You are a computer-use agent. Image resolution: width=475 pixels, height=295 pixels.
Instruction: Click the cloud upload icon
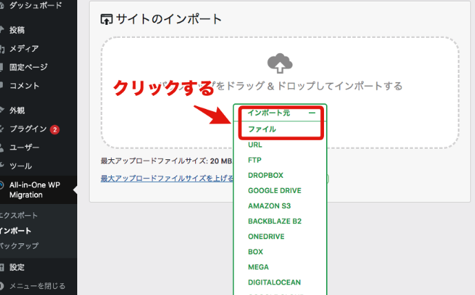280,63
